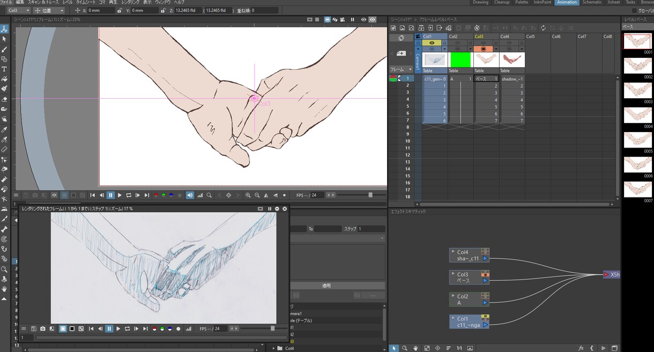Click the flip horizontally icon in viewer bar
654x352 pixels.
(x=266, y=195)
